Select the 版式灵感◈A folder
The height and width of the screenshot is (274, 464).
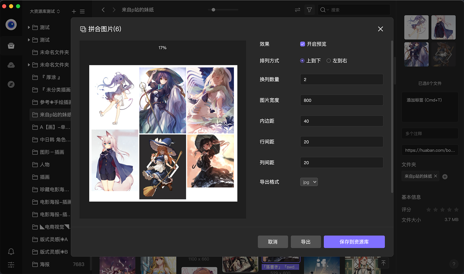click(50, 239)
